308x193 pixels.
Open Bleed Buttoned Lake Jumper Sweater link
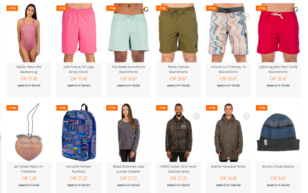(x=129, y=169)
